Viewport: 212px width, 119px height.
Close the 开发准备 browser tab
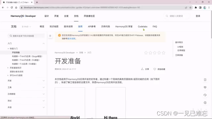click(32, 2)
